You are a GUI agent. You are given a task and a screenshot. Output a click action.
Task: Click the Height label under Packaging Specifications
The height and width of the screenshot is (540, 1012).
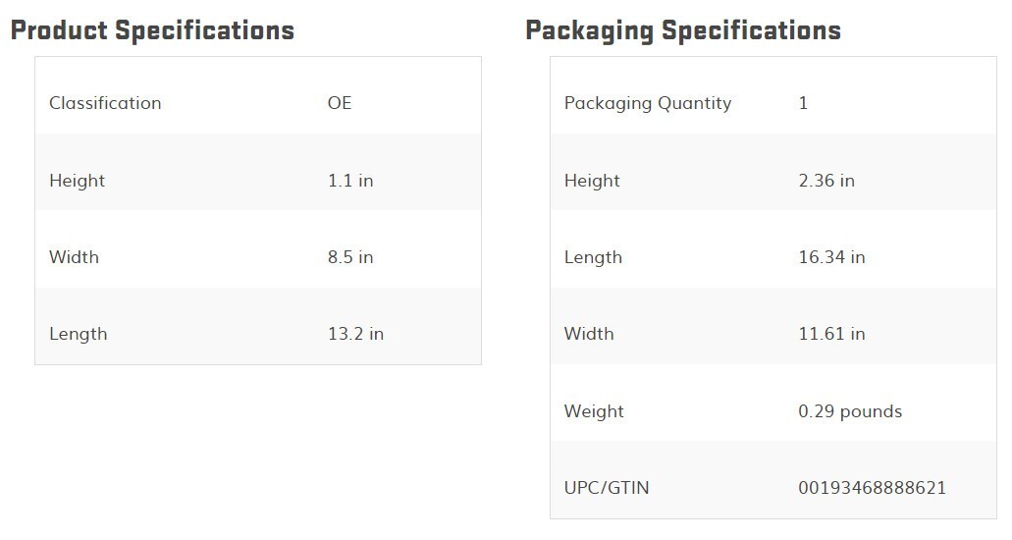coord(592,181)
